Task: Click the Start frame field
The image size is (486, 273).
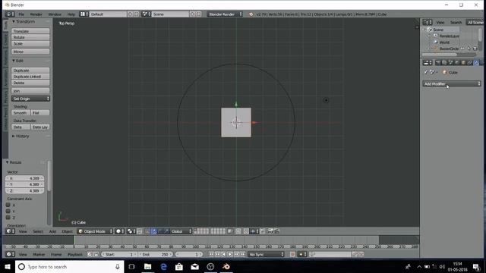Action: pyautogui.click(x=120, y=254)
